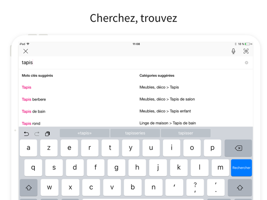
Task: Close the search screen with X
Action: pos(26,51)
